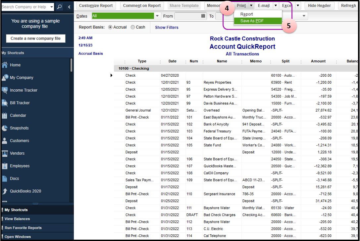Open the Income Tracker icon
This screenshot has width=360, height=241.
(x=5, y=90)
